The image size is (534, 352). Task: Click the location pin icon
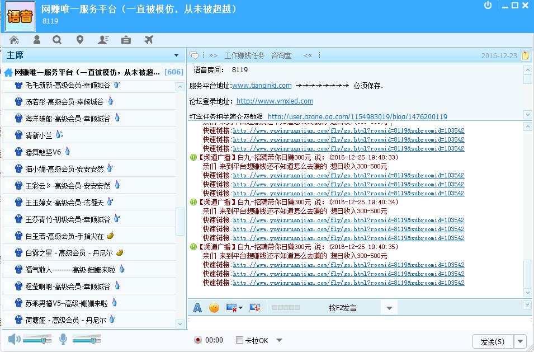pyautogui.click(x=79, y=40)
